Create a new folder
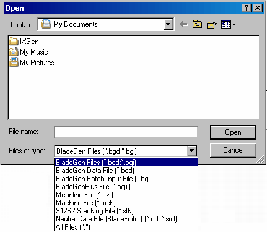The image size is (267, 232). 212,24
